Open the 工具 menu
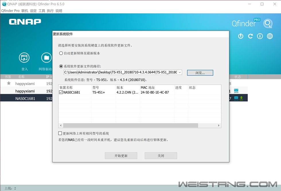The image size is (281, 191). (x=42, y=11)
